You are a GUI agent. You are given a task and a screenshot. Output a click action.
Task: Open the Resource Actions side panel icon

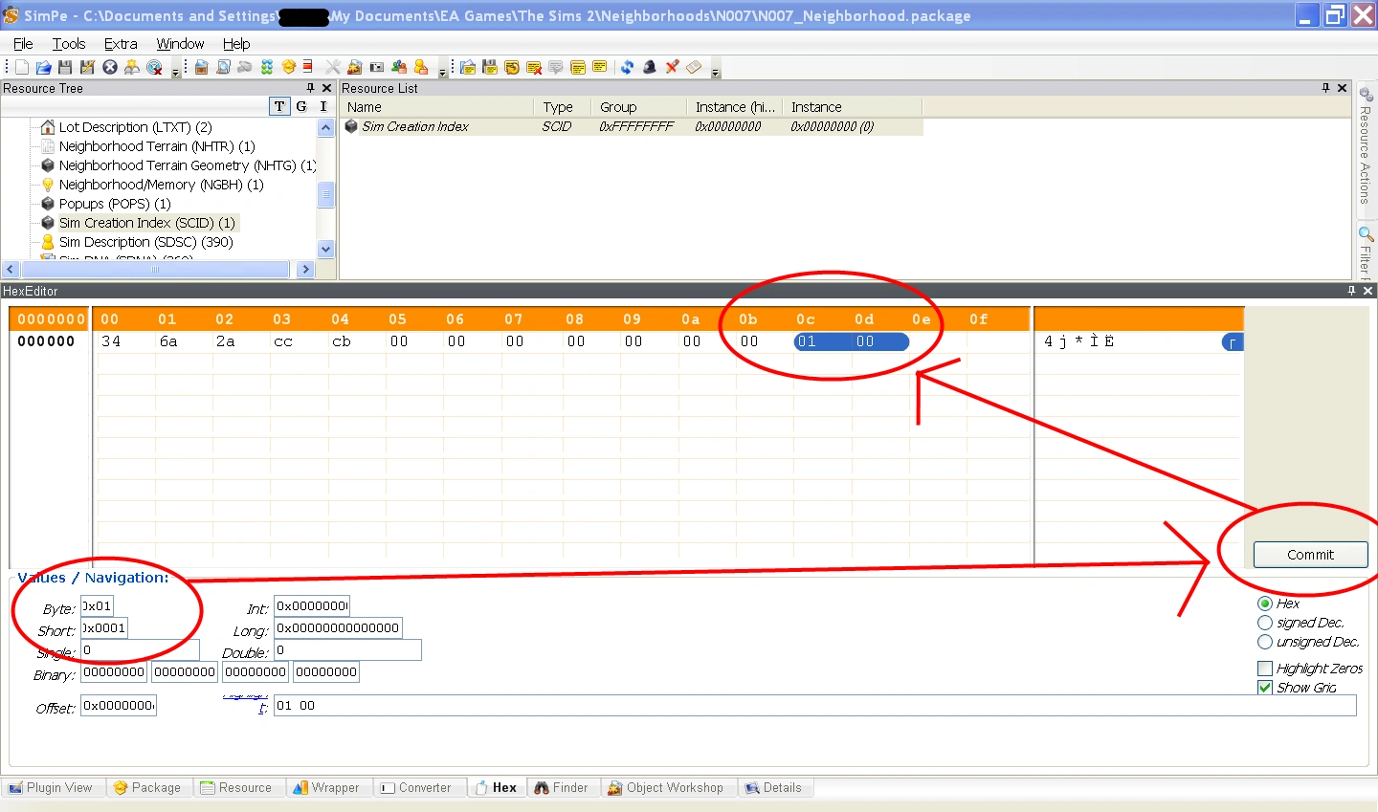pyautogui.click(x=1366, y=94)
